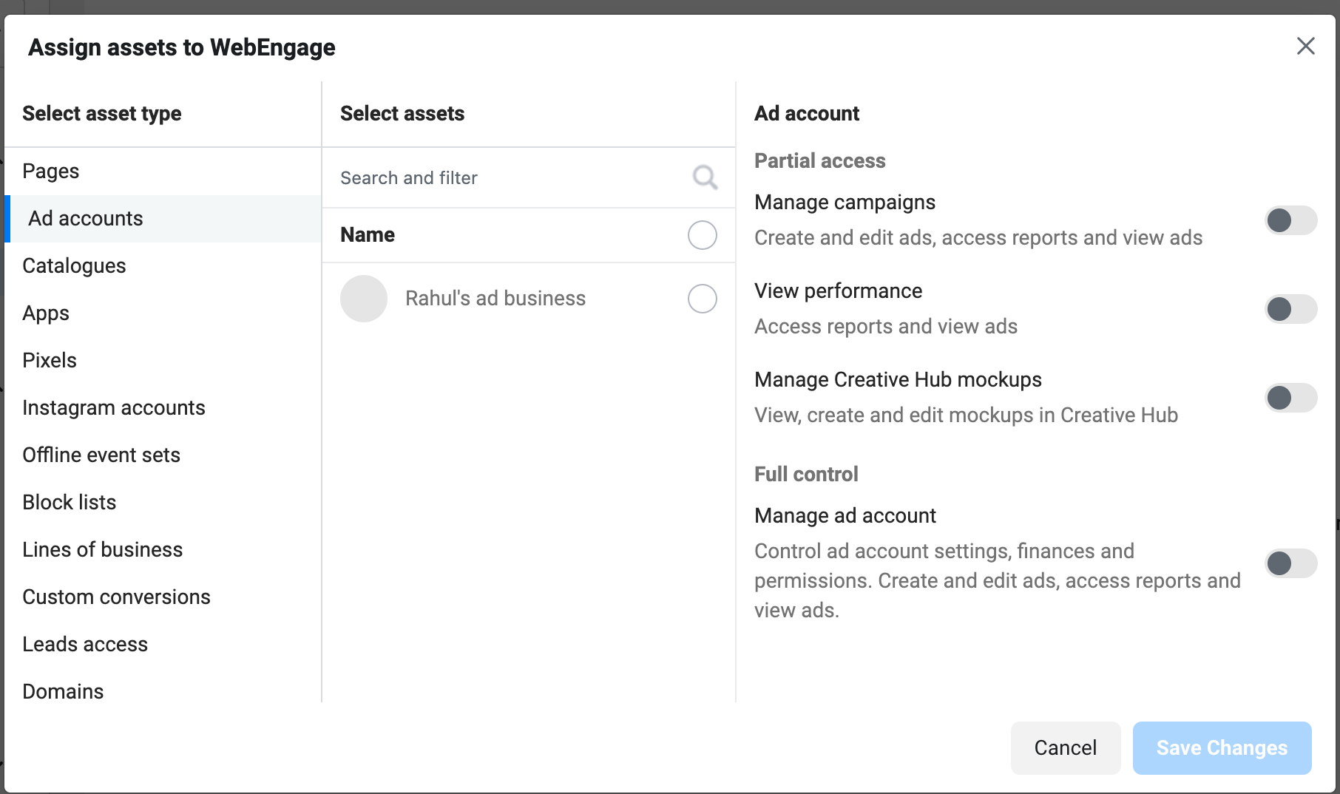Close the Assign assets dialog
This screenshot has height=794, width=1340.
1305,46
